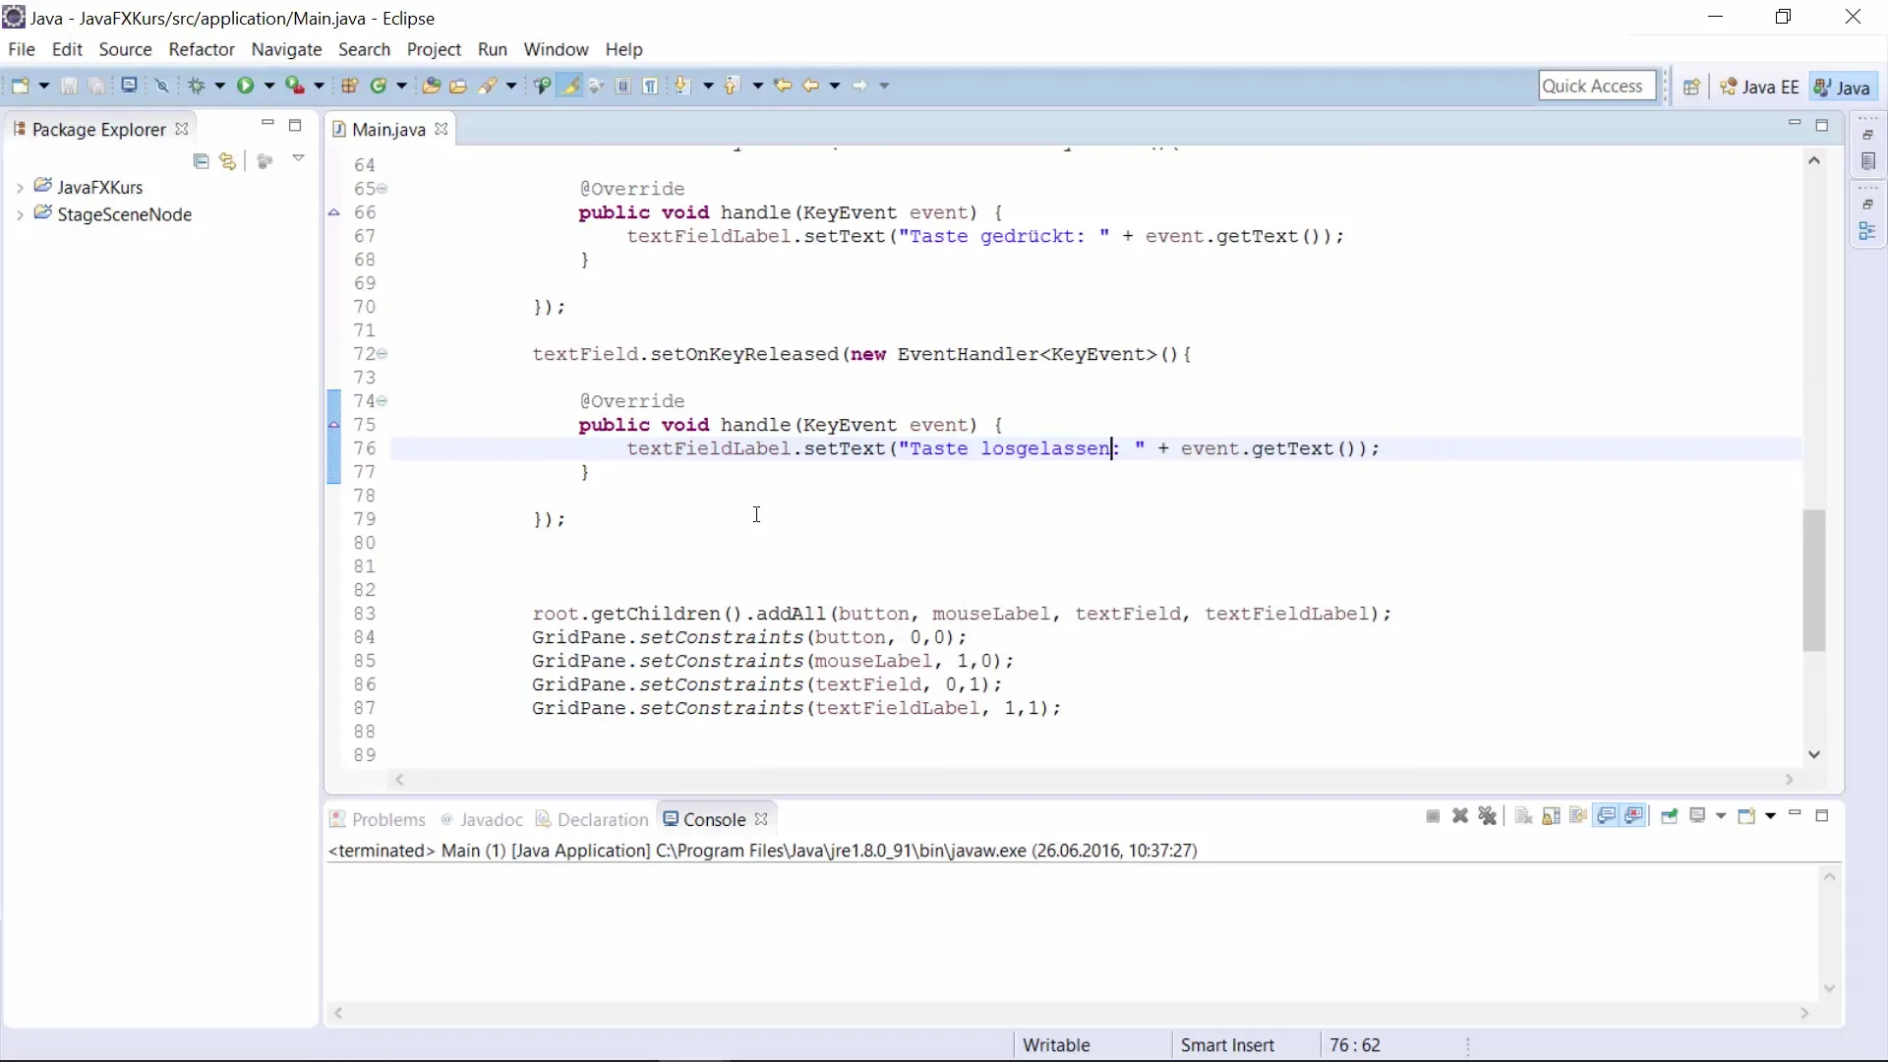Click the editor vertical scrollbar thumb
Image resolution: width=1888 pixels, height=1062 pixels.
[1814, 580]
